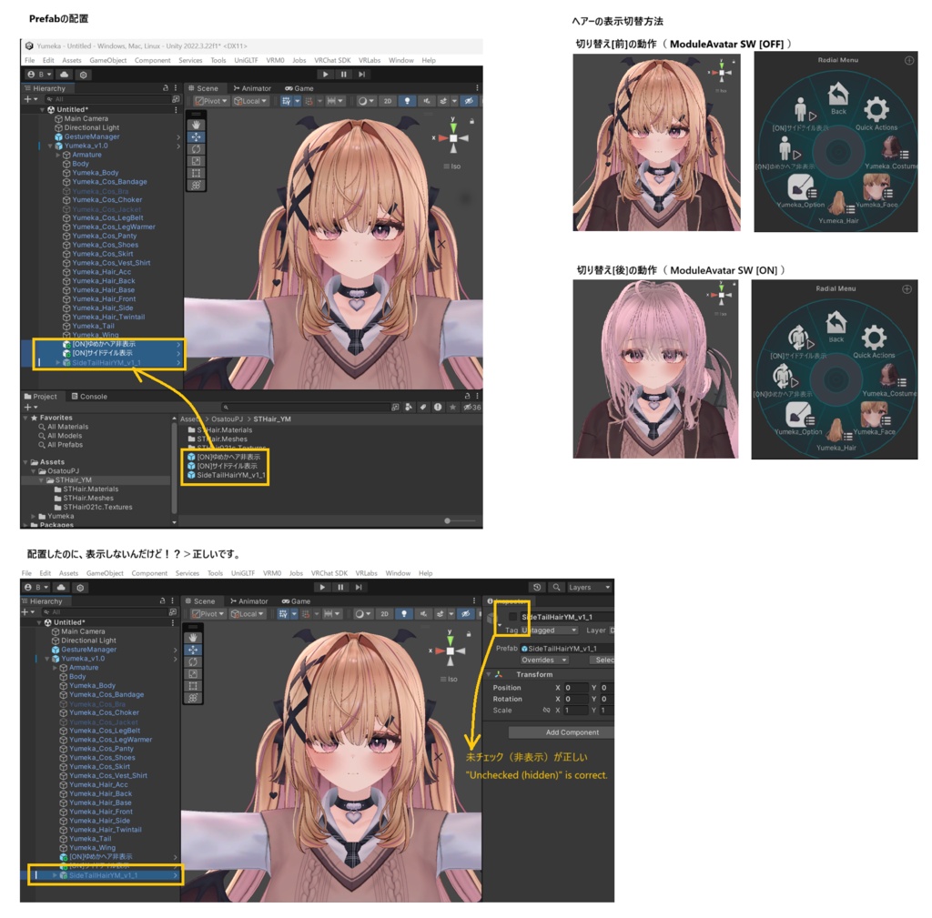Click the Project folder tree scrollbar
Screen dimensions: 932x918
[174, 469]
